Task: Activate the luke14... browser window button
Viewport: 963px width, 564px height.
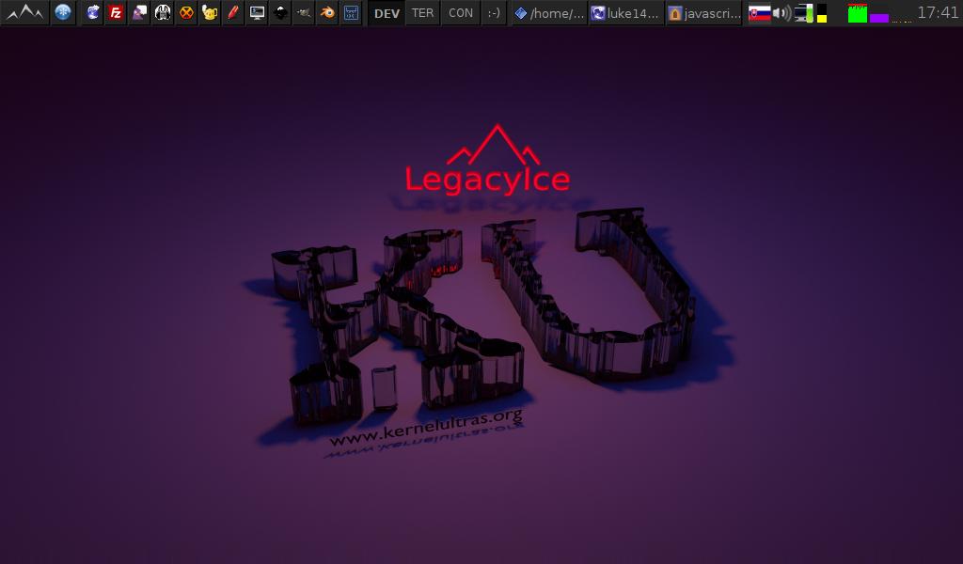Action: point(625,13)
